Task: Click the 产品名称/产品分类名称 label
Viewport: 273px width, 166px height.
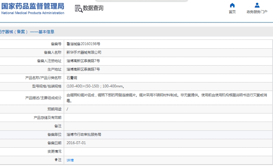Action: (x=43, y=78)
